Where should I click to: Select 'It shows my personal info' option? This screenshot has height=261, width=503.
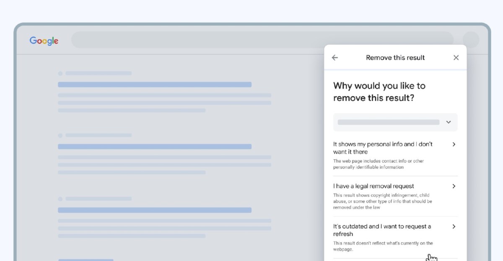(x=395, y=155)
